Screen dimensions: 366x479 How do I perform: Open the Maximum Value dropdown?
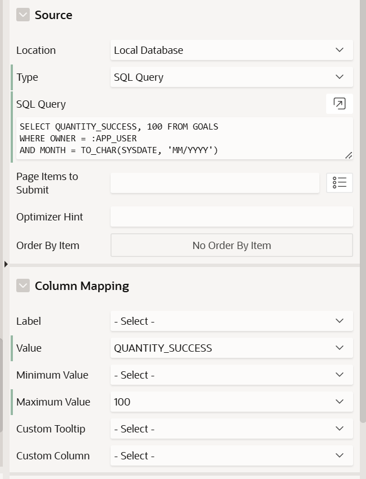point(231,402)
